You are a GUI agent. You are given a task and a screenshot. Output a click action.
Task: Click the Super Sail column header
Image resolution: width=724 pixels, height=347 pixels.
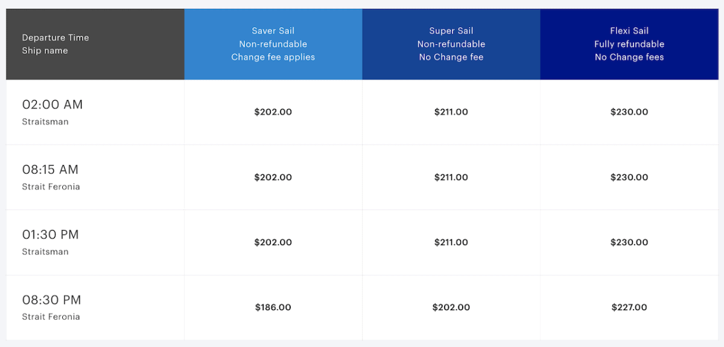tap(451, 44)
